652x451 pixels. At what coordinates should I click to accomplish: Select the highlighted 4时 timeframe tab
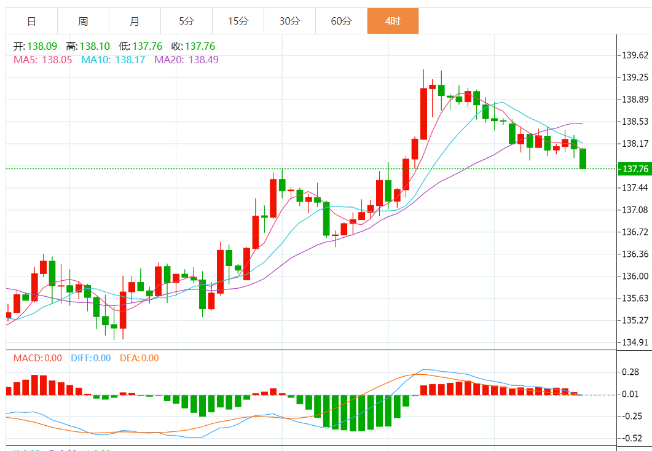point(393,22)
